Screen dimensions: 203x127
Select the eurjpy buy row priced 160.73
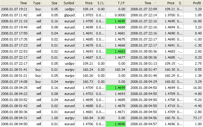pos(101,82)
